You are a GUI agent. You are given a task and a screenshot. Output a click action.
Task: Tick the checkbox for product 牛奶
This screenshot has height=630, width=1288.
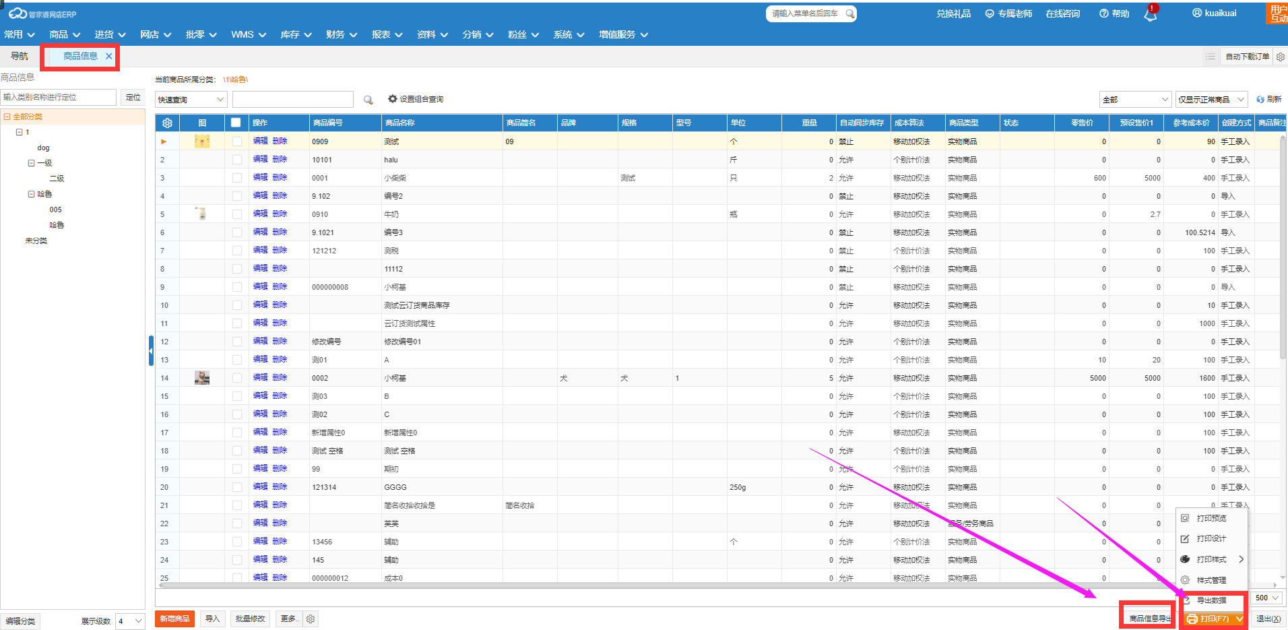pos(236,214)
